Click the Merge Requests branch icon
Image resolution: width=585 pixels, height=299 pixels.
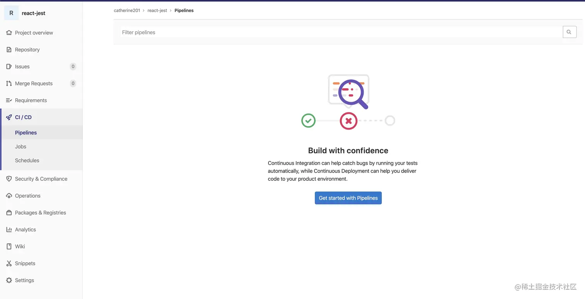pyautogui.click(x=9, y=84)
